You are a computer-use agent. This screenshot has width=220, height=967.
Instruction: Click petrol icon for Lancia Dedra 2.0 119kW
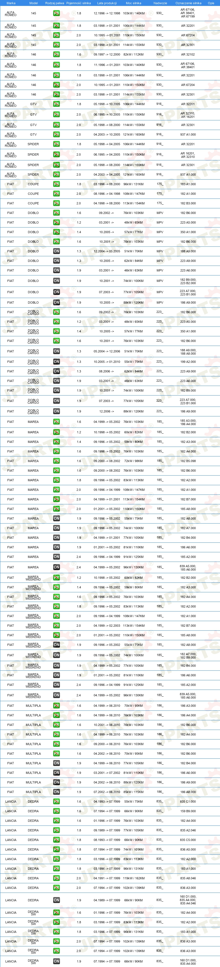(56, 878)
